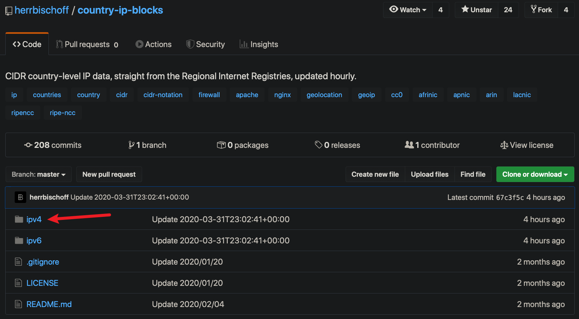Click the 'countries' topic tag
The image size is (579, 319).
(x=47, y=95)
